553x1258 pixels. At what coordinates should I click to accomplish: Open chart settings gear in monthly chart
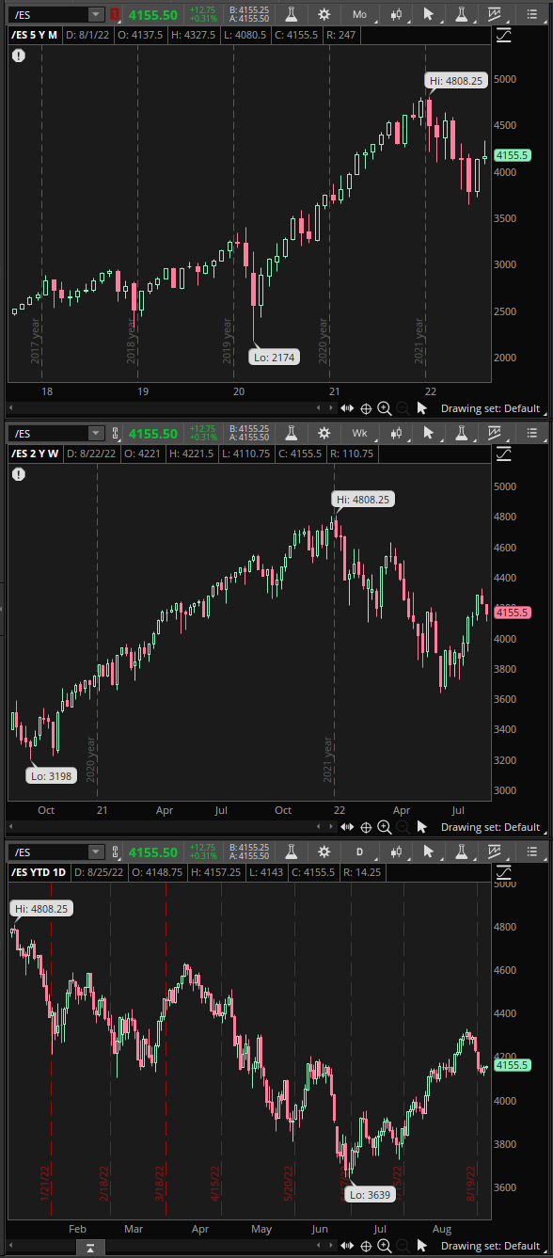[324, 14]
